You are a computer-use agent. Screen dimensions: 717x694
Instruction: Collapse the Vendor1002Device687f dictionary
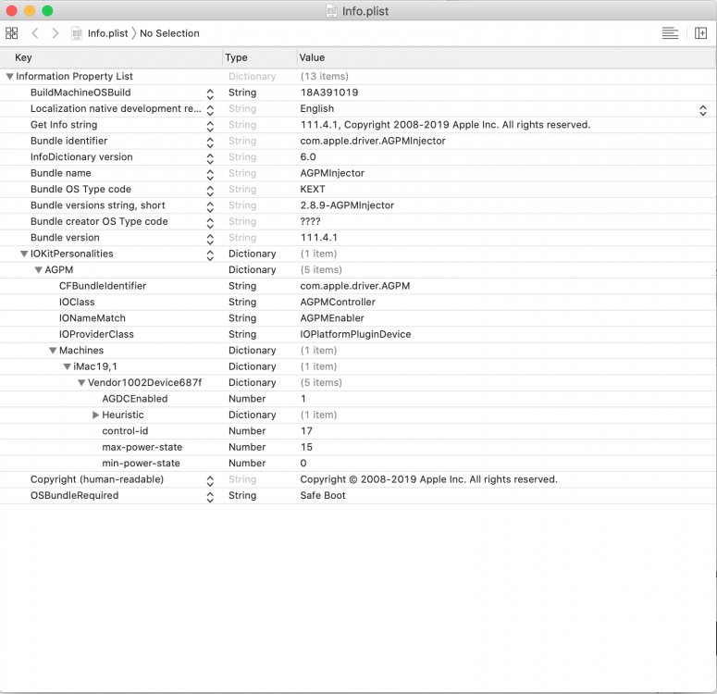[81, 382]
